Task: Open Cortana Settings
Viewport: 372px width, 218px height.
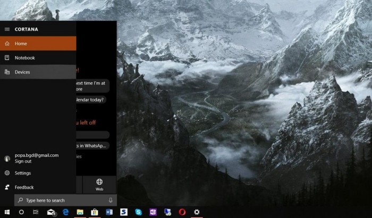Action: point(38,173)
